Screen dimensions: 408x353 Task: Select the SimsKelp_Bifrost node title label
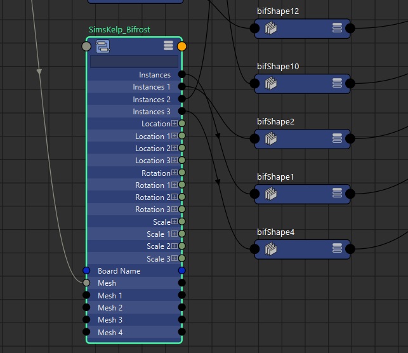click(119, 30)
